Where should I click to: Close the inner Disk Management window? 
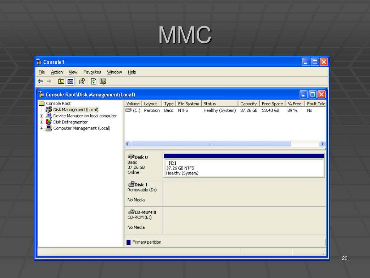321,94
